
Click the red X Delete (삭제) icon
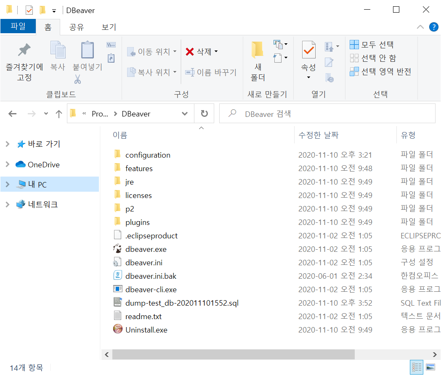pos(190,52)
